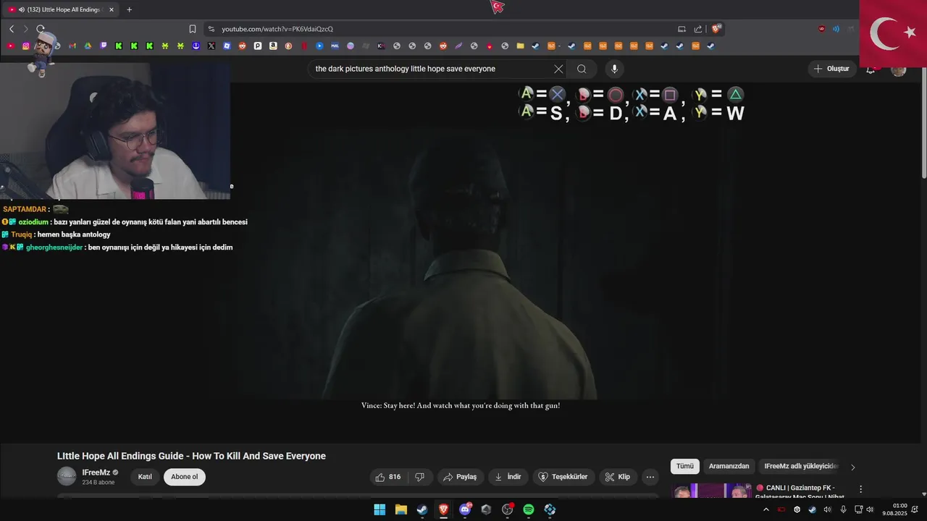927x521 pixels.
Task: Toggle the microphone icon in system tray
Action: [x=843, y=509]
